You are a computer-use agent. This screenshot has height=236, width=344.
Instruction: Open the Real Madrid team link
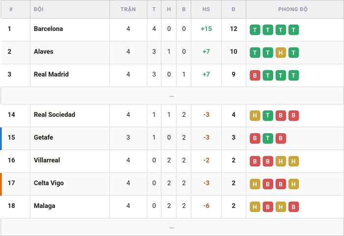[51, 74]
